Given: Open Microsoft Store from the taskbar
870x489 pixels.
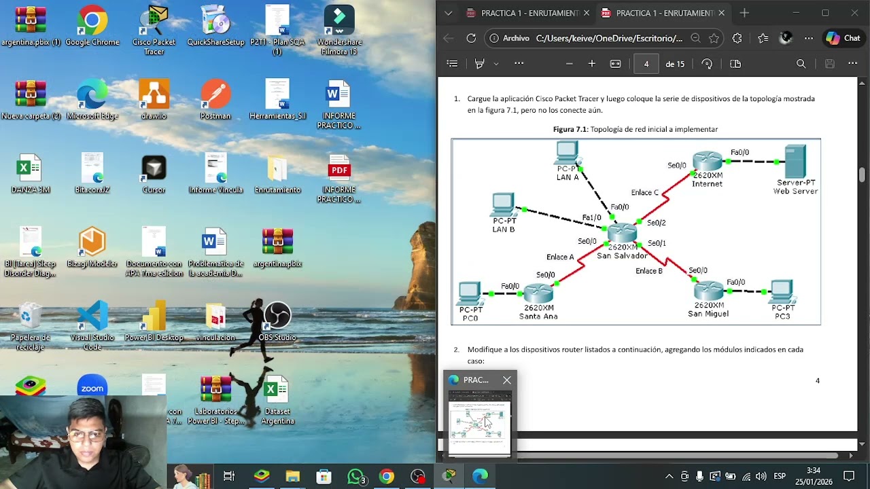Looking at the screenshot, I should 324,477.
